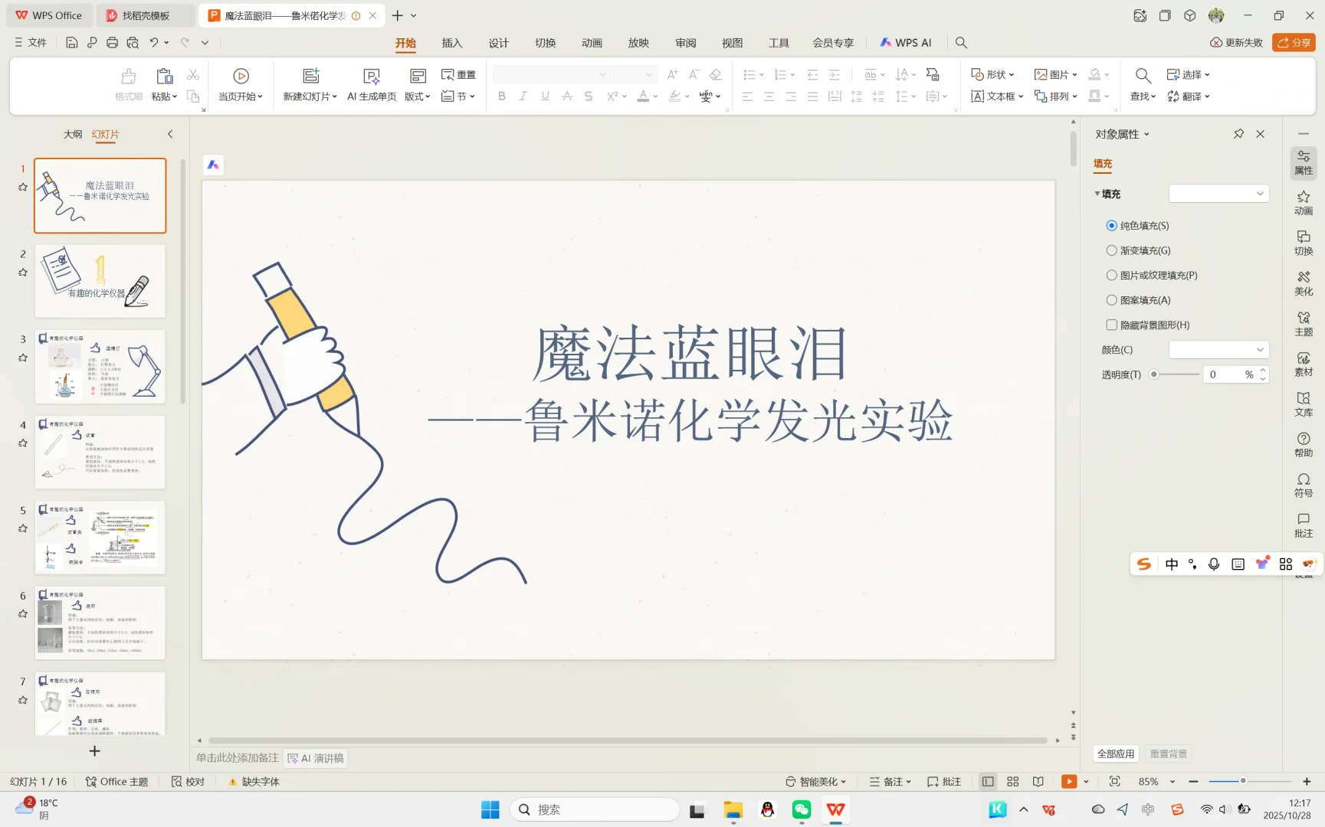
Task: Switch to the 插入 ribbon tab
Action: pos(452,43)
